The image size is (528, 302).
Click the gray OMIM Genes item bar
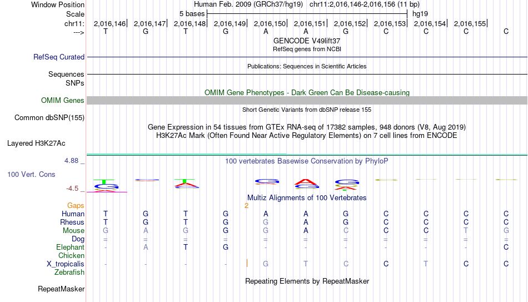click(x=307, y=101)
